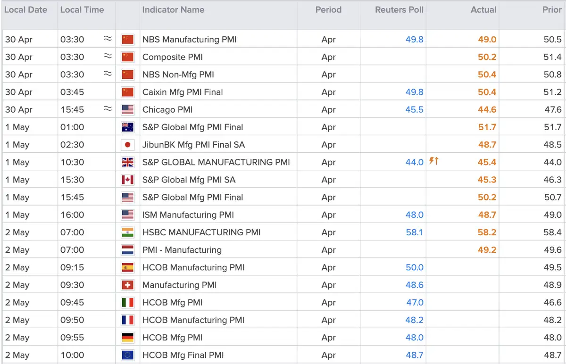Screen dimensions: 566x364
Task: Click the Italy flag in the 09:45 row
Action: point(127,302)
